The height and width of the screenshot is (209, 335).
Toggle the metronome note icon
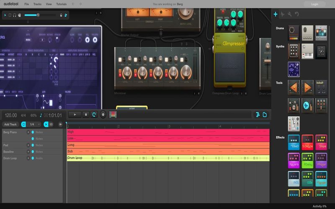(x=41, y=115)
